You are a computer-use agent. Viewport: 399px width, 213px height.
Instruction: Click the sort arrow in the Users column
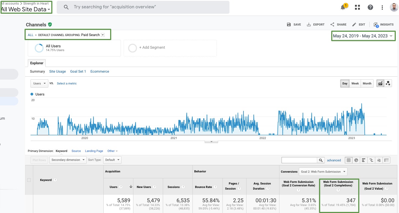point(131,187)
